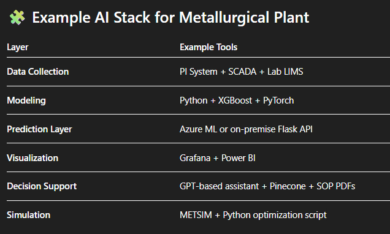The height and width of the screenshot is (234, 390).
Task: Select the Simulation row label
Action: (x=29, y=215)
